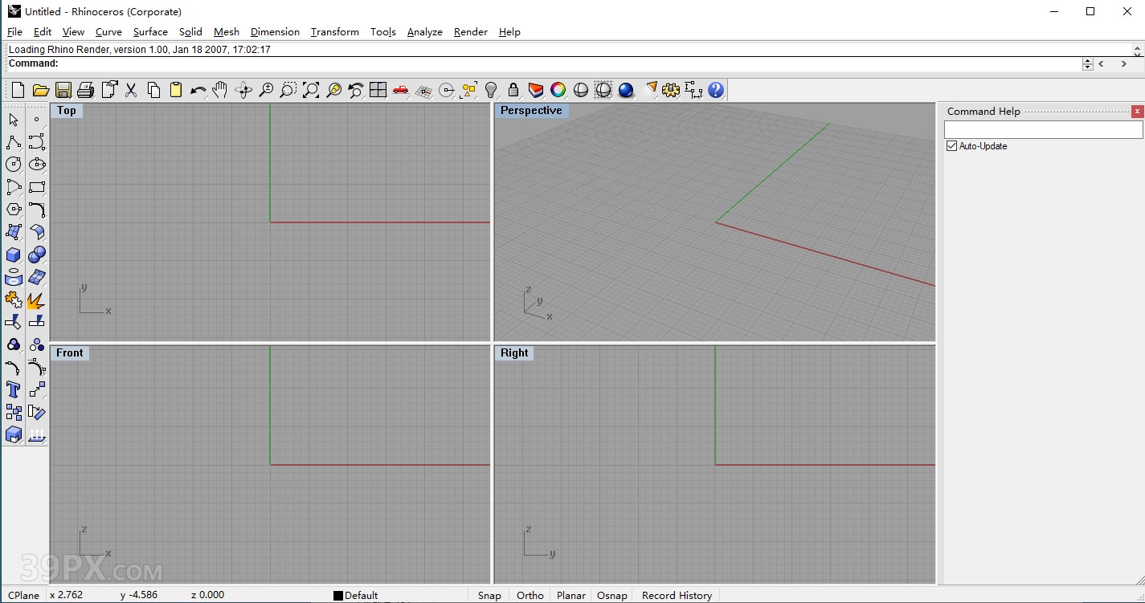Image resolution: width=1145 pixels, height=603 pixels.
Task: Open the Help question mark icon
Action: (x=716, y=90)
